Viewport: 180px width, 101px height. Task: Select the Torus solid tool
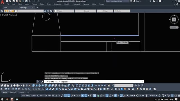21,86
